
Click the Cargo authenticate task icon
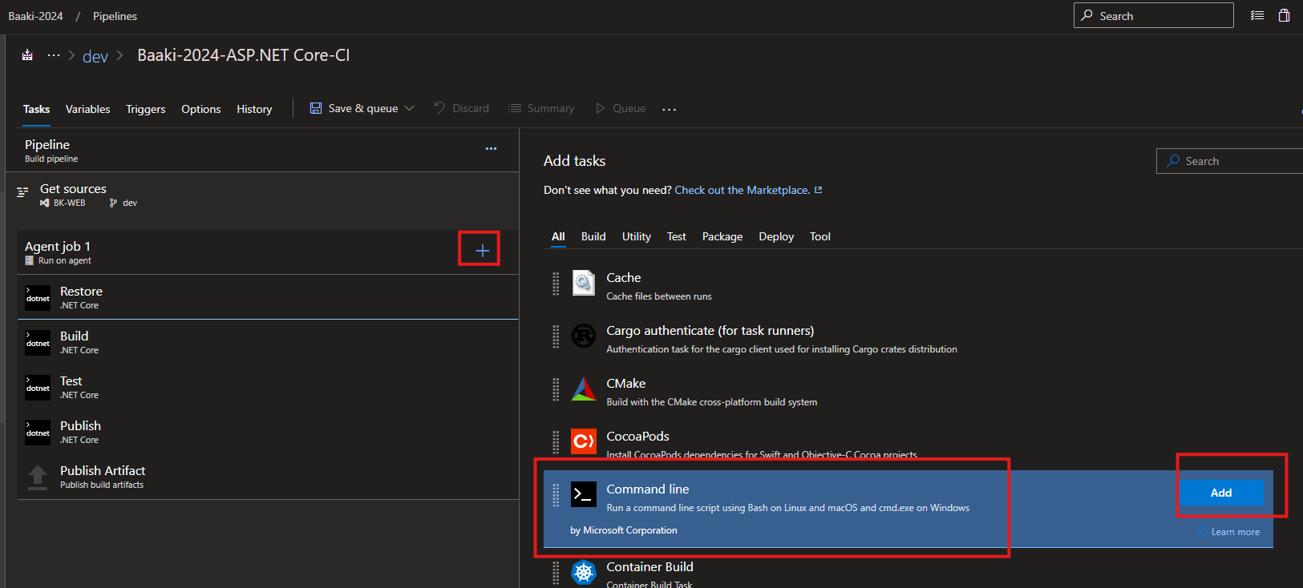click(x=584, y=336)
